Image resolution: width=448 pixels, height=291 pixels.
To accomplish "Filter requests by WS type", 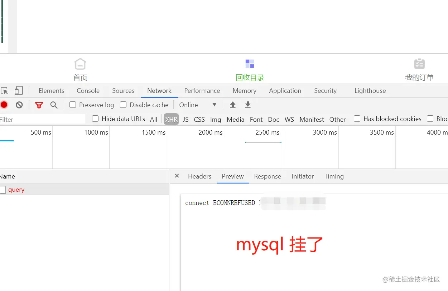I will tap(289, 120).
